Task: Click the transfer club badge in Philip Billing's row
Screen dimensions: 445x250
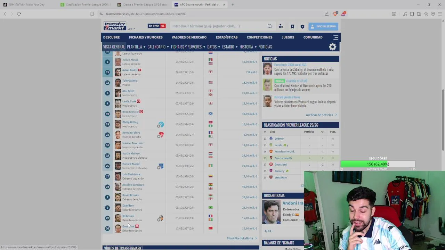Action: tap(161, 124)
